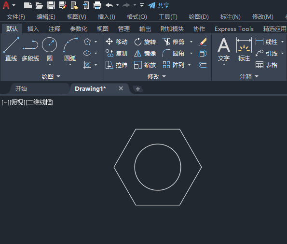Open the 格式(O) menu
This screenshot has height=244, width=287.
pos(137,17)
